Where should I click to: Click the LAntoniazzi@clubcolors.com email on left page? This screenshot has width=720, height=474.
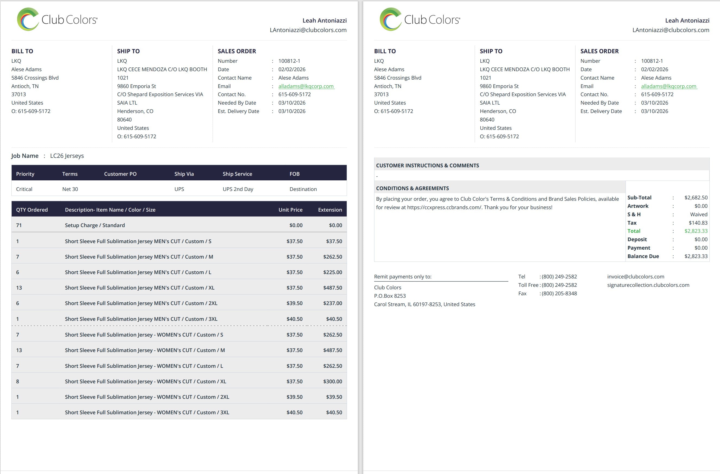click(x=308, y=30)
